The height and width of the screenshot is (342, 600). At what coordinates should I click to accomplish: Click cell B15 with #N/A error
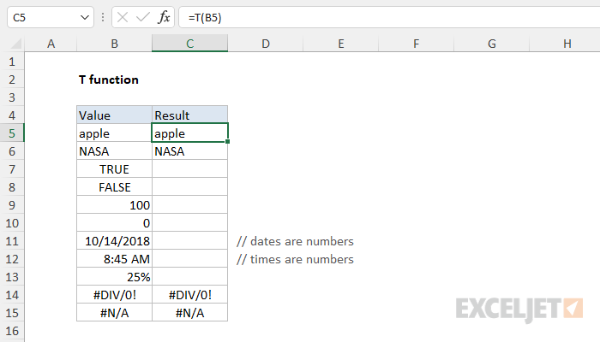[114, 313]
